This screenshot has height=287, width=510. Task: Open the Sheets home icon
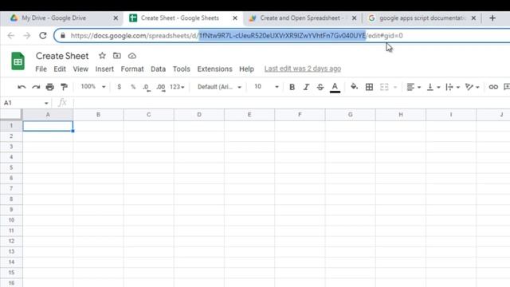pos(18,61)
